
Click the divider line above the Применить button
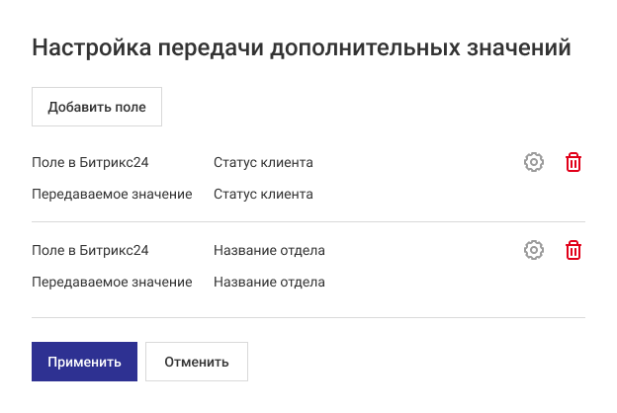click(x=308, y=317)
